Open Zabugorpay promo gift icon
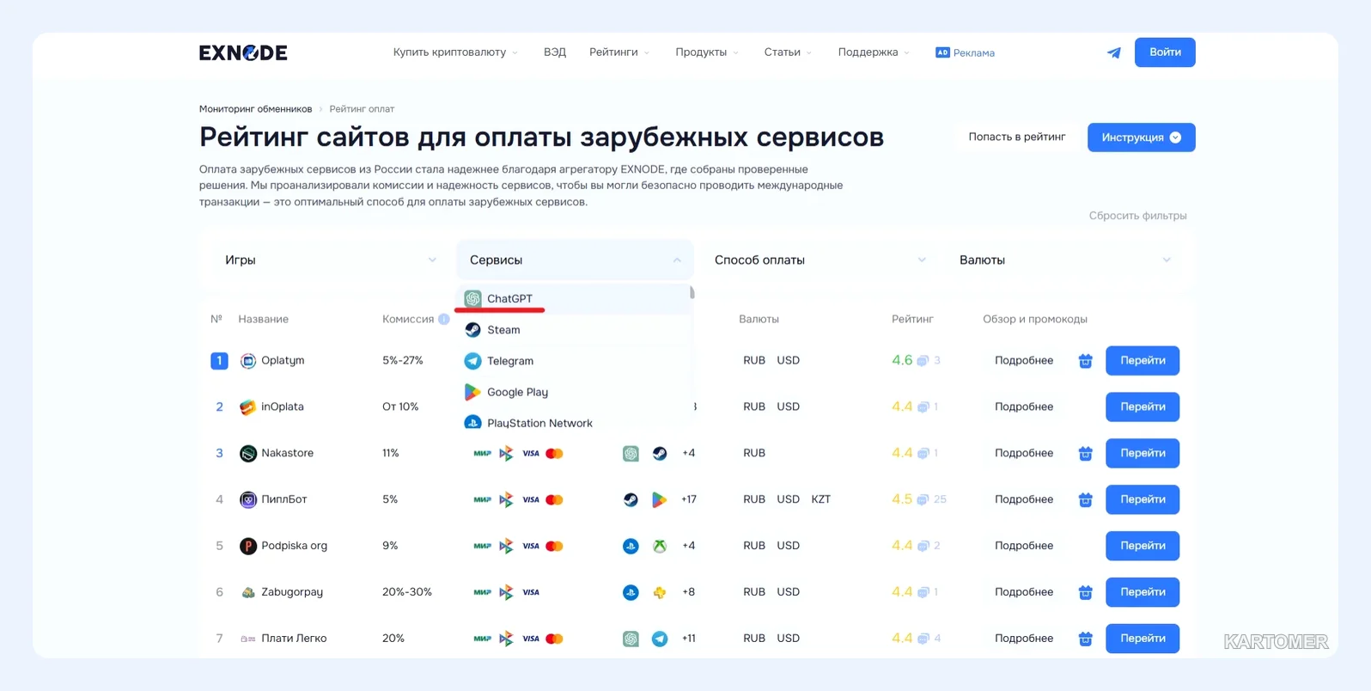 click(1085, 592)
